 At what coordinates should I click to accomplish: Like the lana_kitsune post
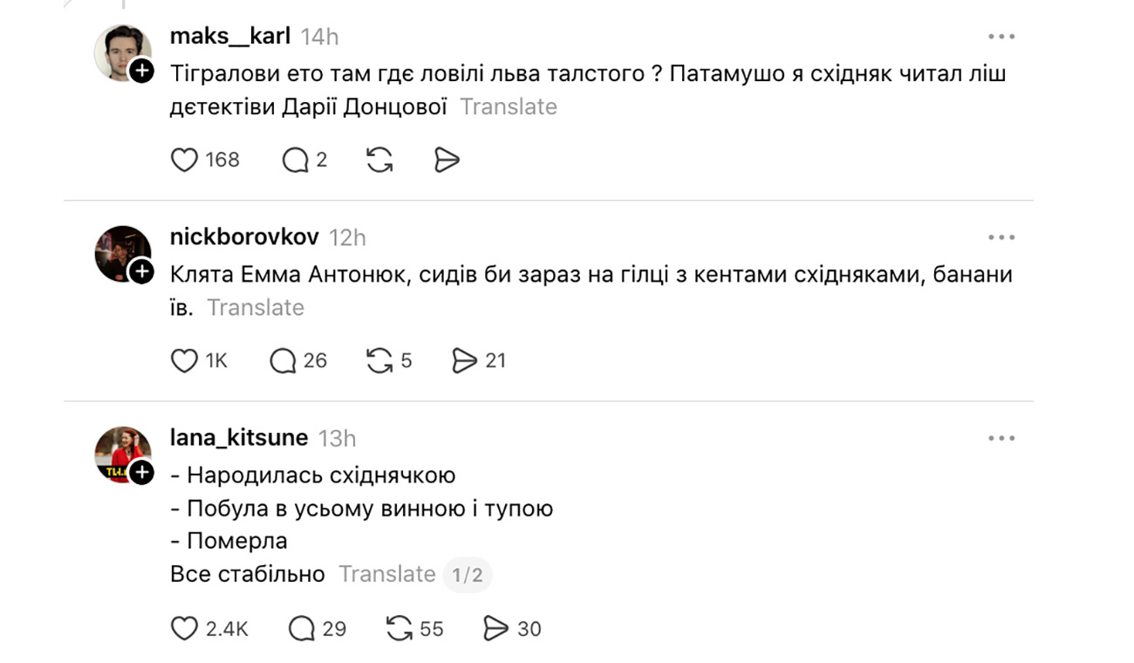(184, 628)
